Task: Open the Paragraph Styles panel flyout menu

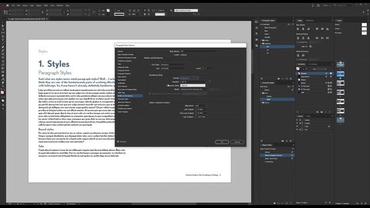Action: [x=293, y=21]
